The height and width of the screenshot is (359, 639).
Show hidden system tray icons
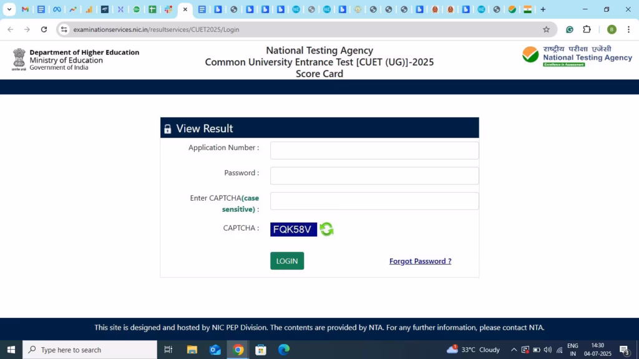(x=514, y=350)
